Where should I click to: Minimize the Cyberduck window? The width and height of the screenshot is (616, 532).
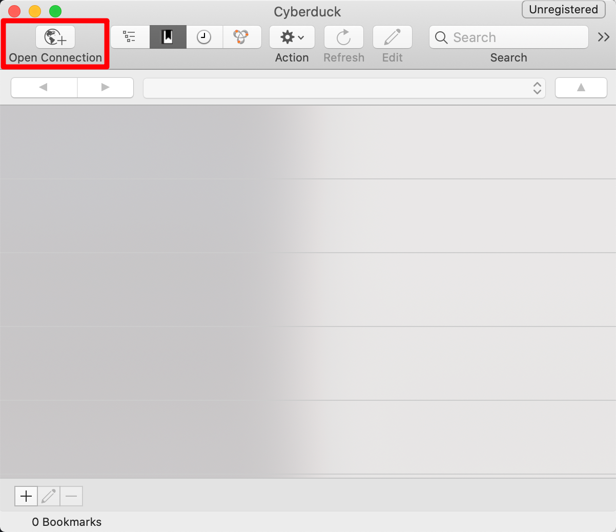[35, 11]
